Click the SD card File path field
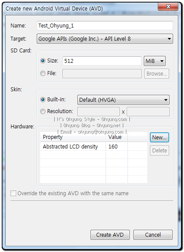The image size is (184, 252). pyautogui.click(x=102, y=74)
